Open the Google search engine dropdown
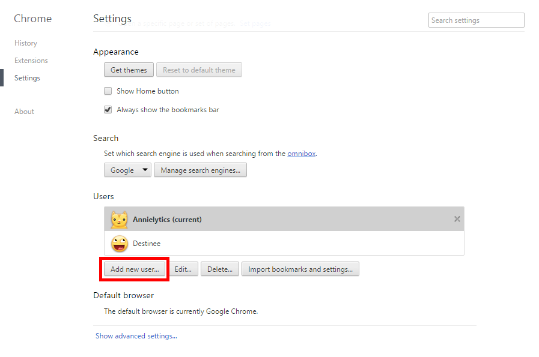This screenshot has height=357, width=539. (x=128, y=170)
